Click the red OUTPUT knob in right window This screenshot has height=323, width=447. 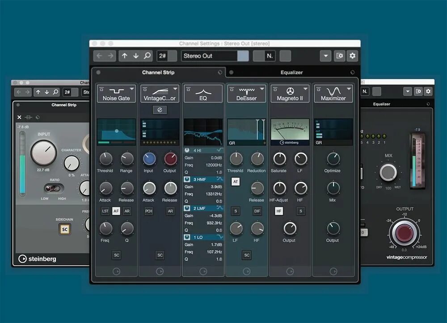tap(404, 233)
